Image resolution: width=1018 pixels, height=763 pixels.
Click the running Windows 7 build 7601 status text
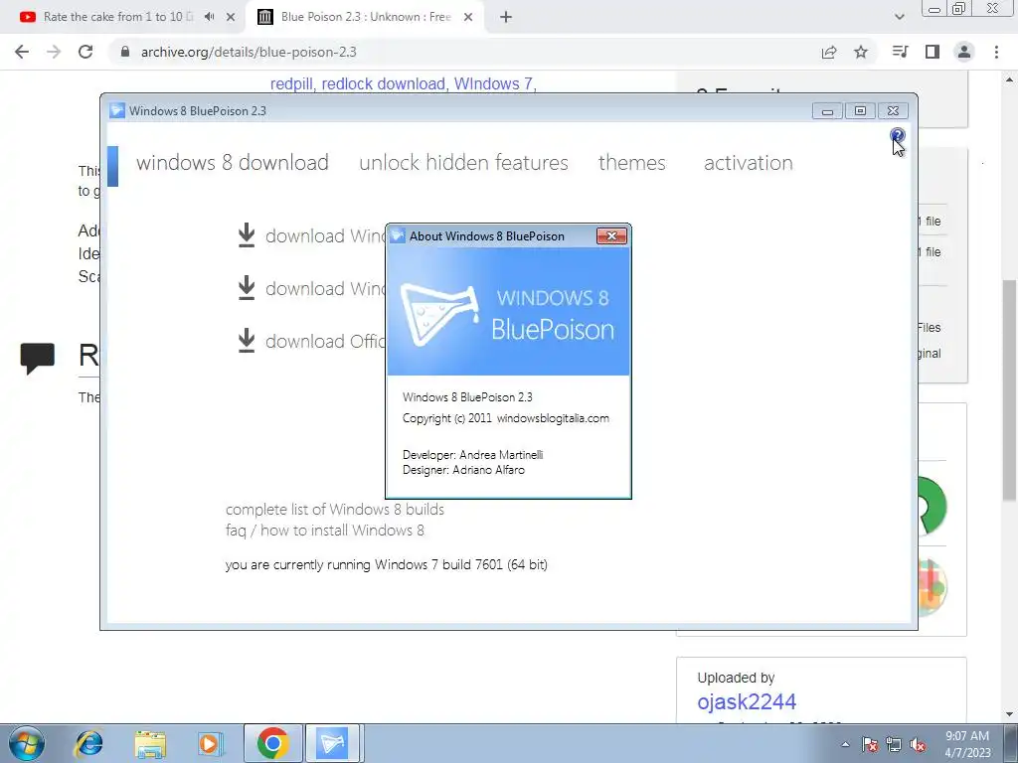click(x=387, y=564)
